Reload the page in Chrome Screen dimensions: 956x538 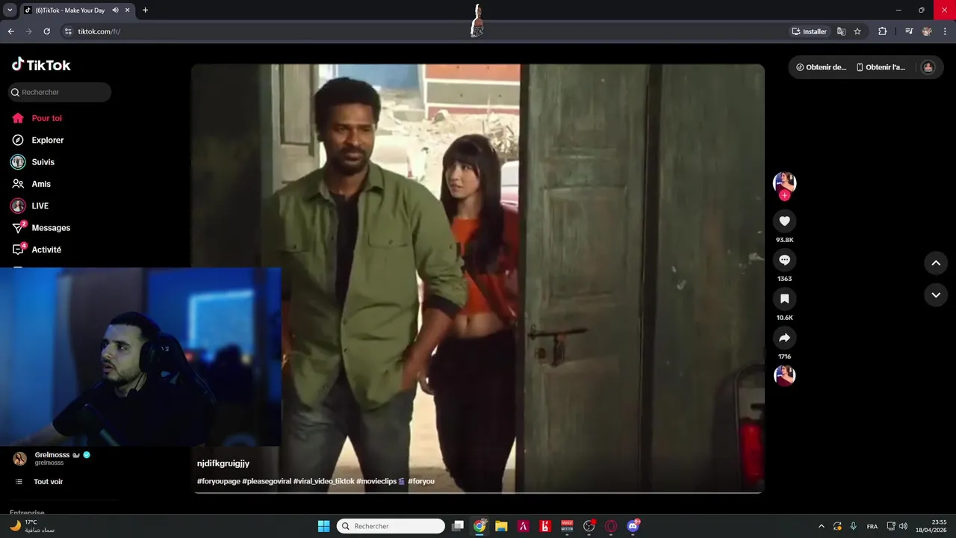click(46, 31)
